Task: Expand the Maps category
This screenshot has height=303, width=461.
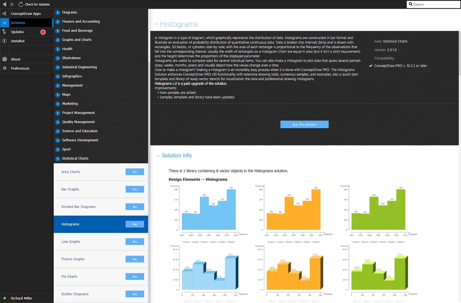Action: (x=58, y=95)
